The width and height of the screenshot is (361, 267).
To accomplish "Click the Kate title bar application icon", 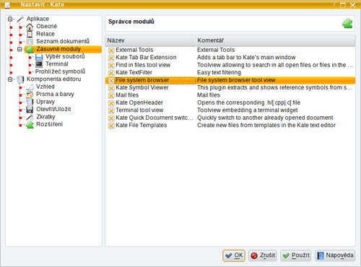I will click(7, 5).
